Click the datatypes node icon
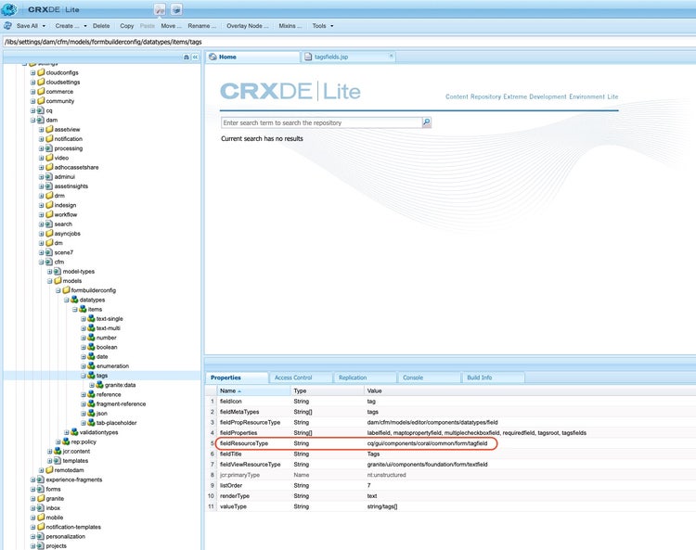 point(74,300)
